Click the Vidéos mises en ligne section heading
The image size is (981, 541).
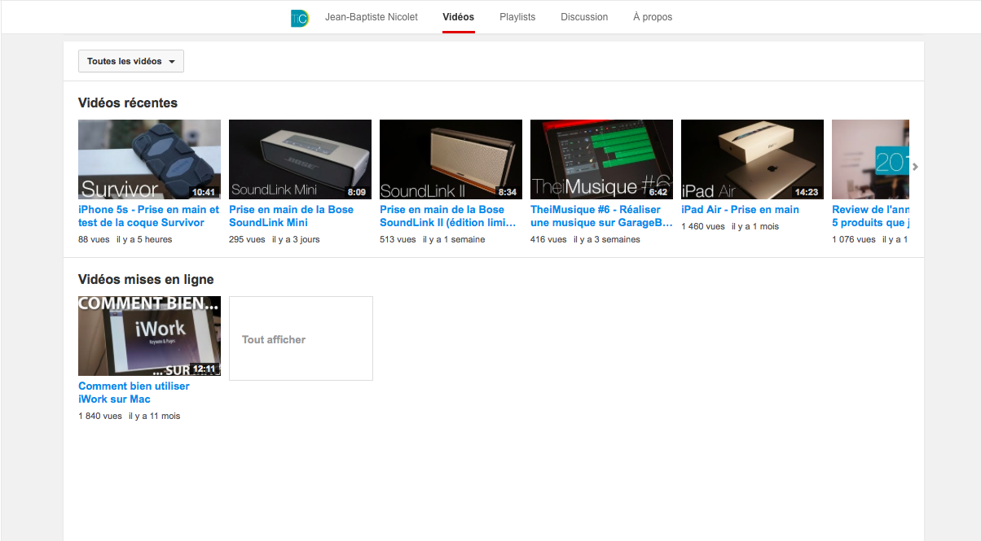(146, 279)
